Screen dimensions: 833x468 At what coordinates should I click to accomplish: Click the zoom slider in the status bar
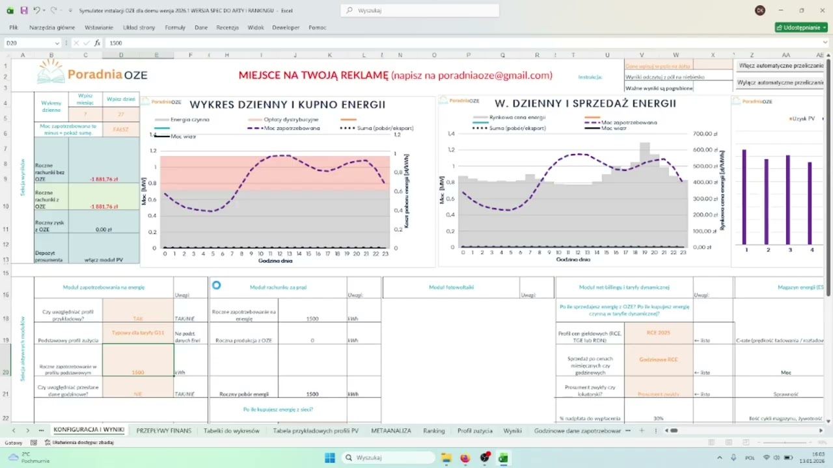[x=786, y=443]
